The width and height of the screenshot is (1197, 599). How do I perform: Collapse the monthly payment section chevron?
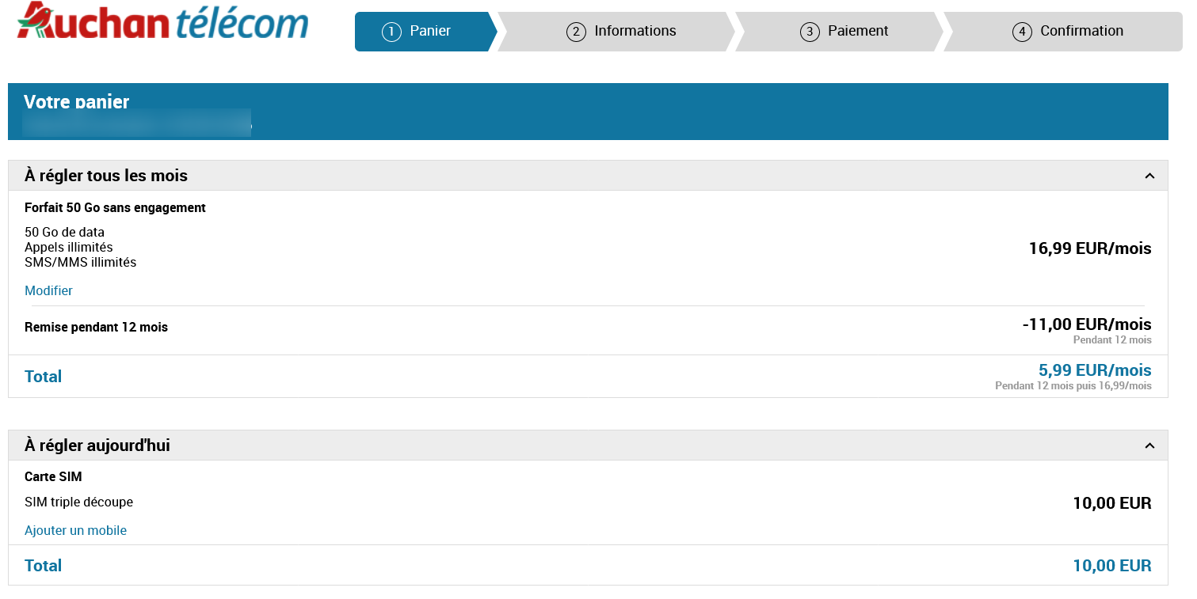point(1149,176)
